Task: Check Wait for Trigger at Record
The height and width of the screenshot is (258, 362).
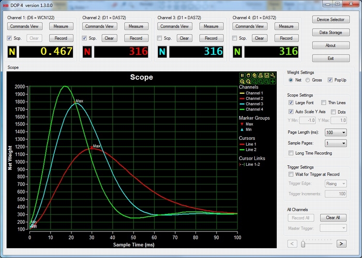Action: (291, 174)
